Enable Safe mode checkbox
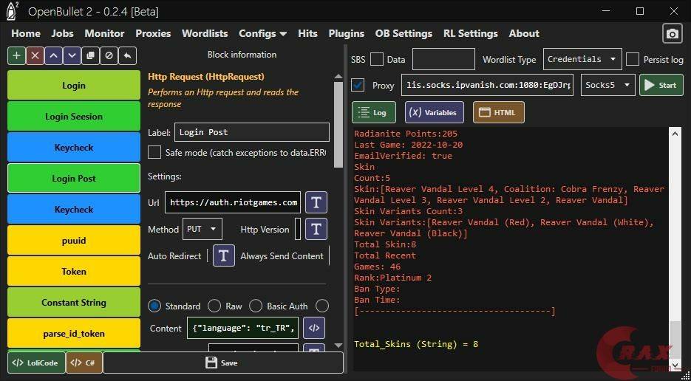The height and width of the screenshot is (381, 691). (154, 153)
